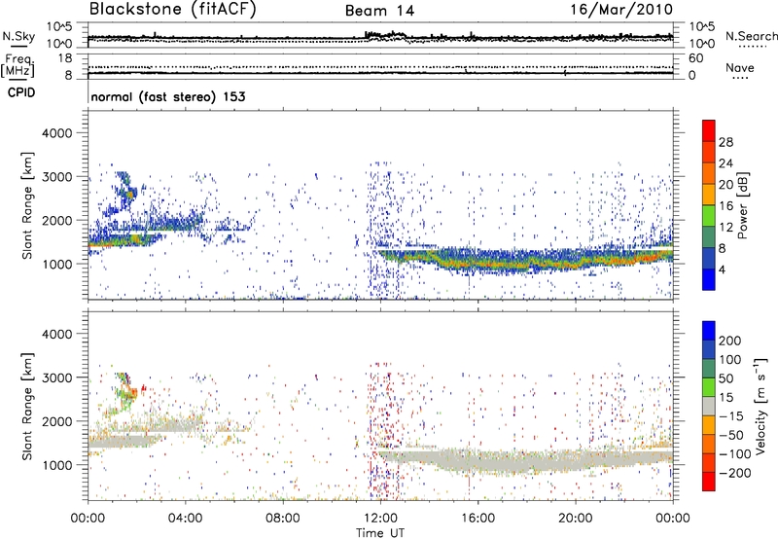Click the 16:00 time tick label
Image resolution: width=778 pixels, height=539 pixels.
pyautogui.click(x=477, y=519)
